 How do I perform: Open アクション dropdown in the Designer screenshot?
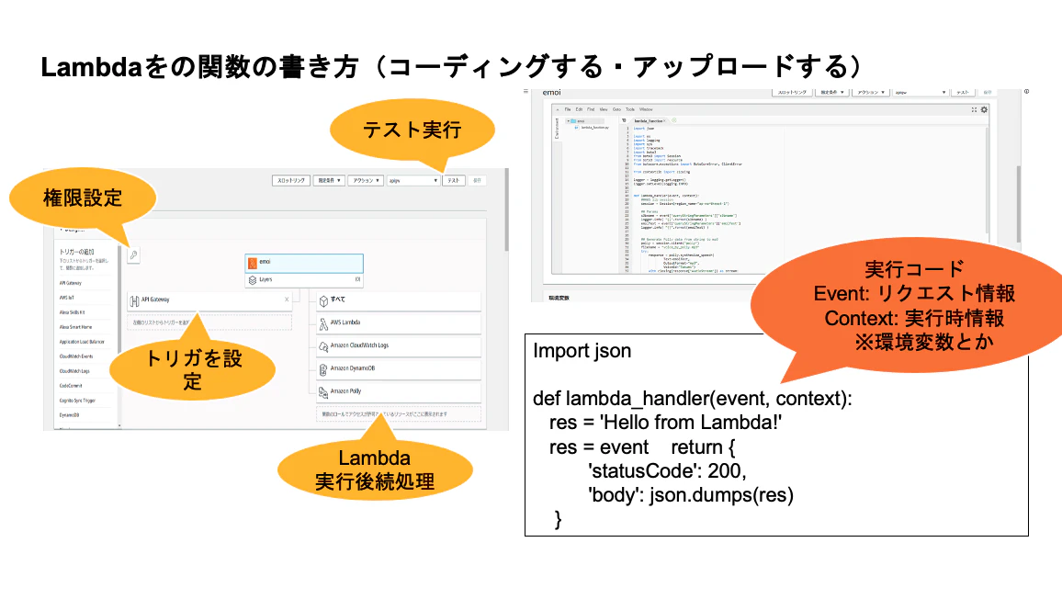point(366,181)
